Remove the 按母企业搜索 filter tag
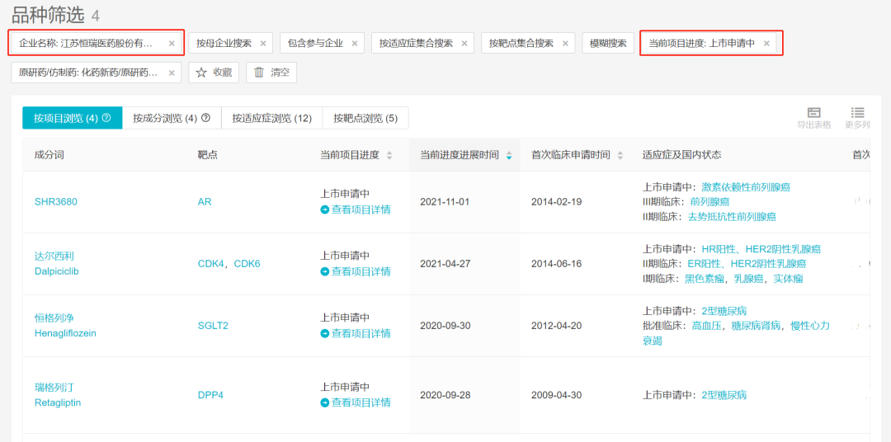The width and height of the screenshot is (891, 442). coord(263,43)
